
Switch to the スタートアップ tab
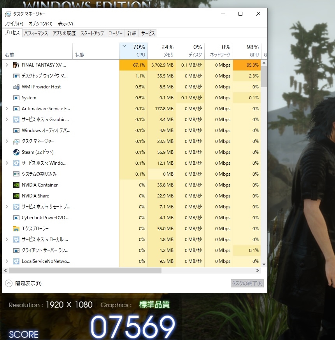[x=92, y=33]
